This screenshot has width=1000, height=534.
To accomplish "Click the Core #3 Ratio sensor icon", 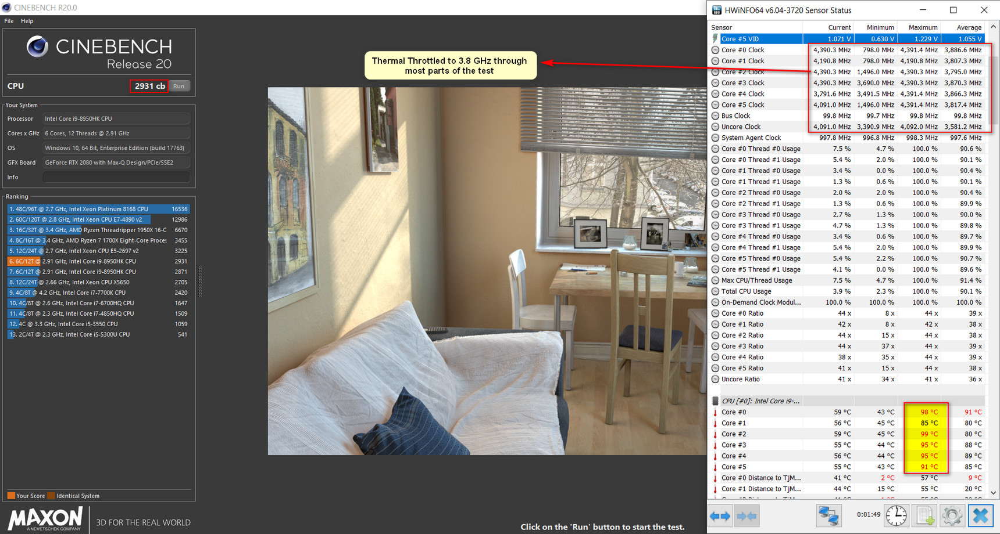I will [x=715, y=346].
